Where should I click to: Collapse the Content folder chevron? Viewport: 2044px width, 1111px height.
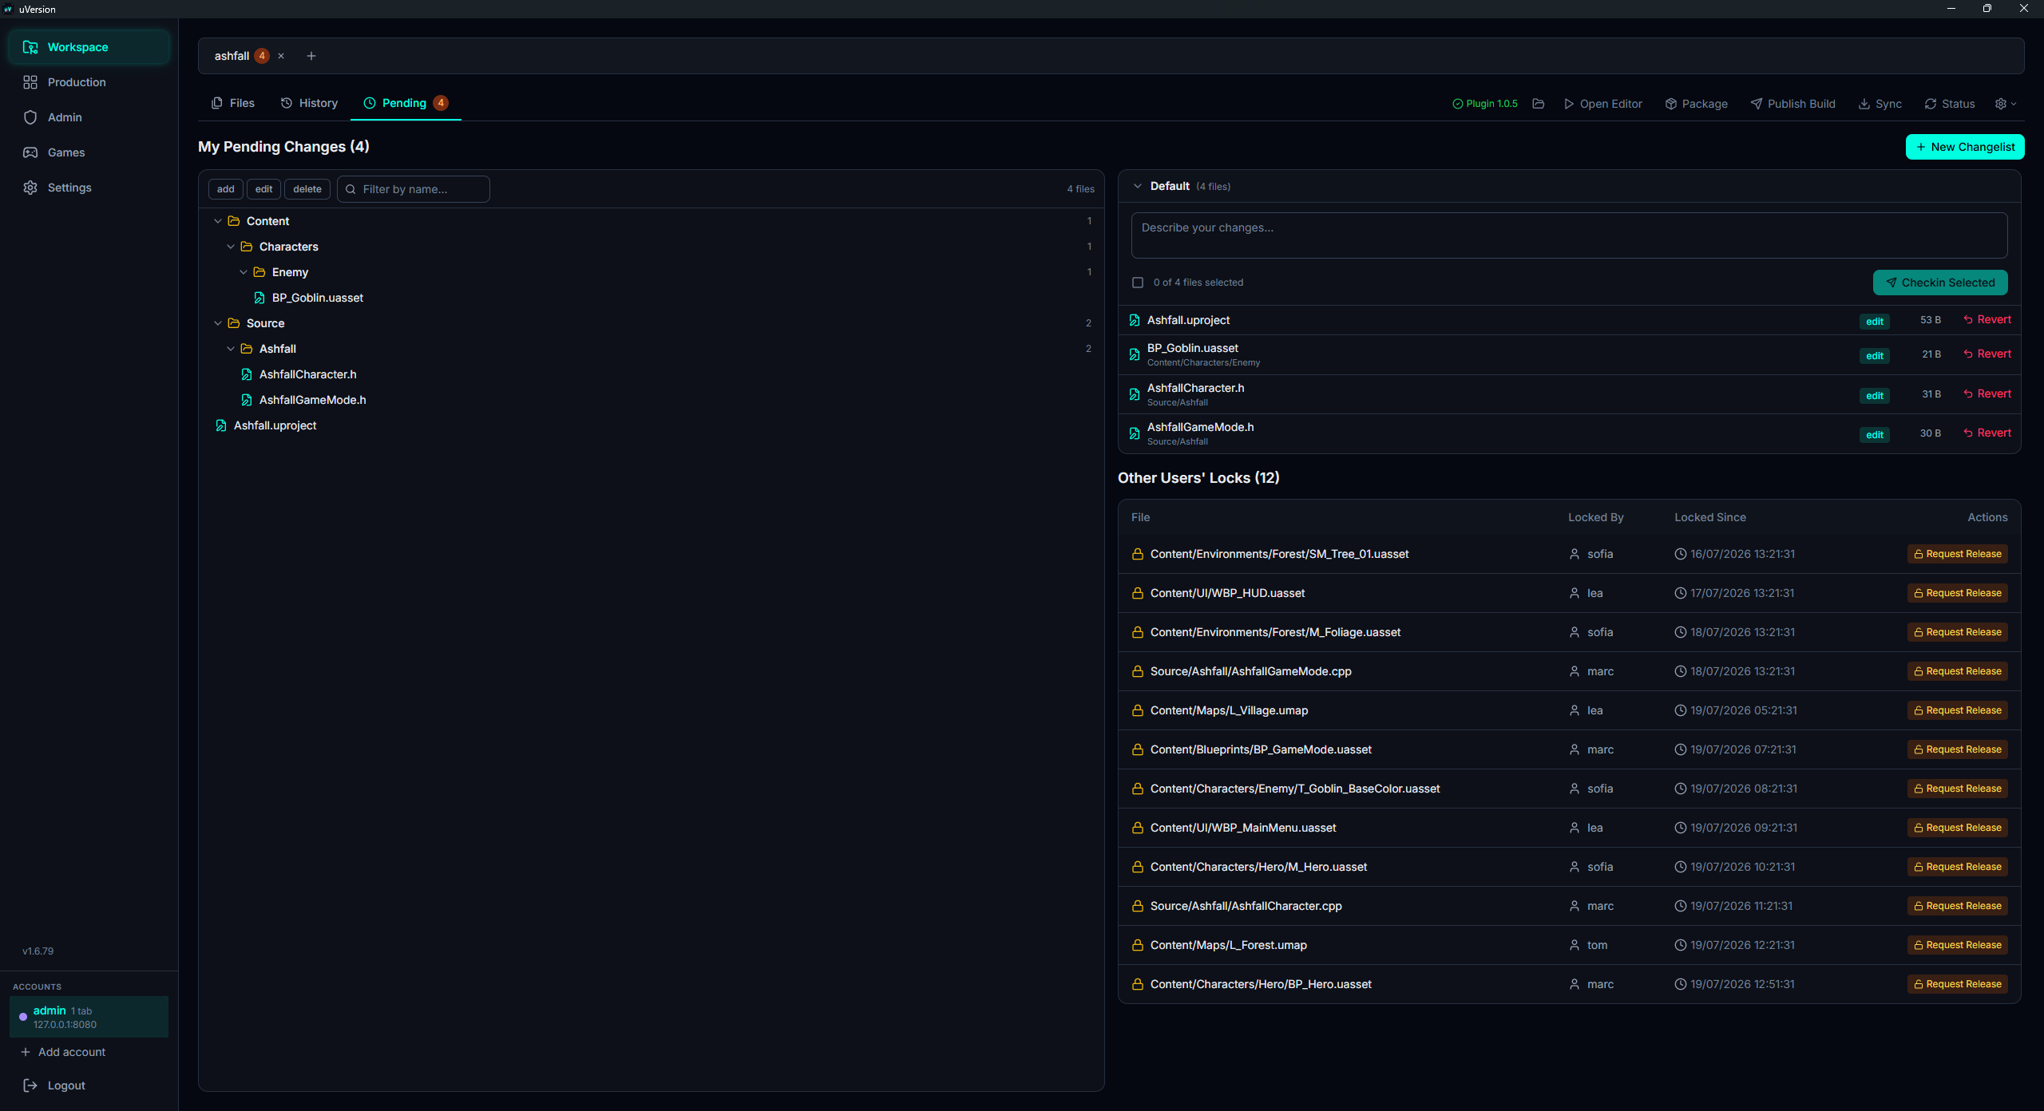218,221
